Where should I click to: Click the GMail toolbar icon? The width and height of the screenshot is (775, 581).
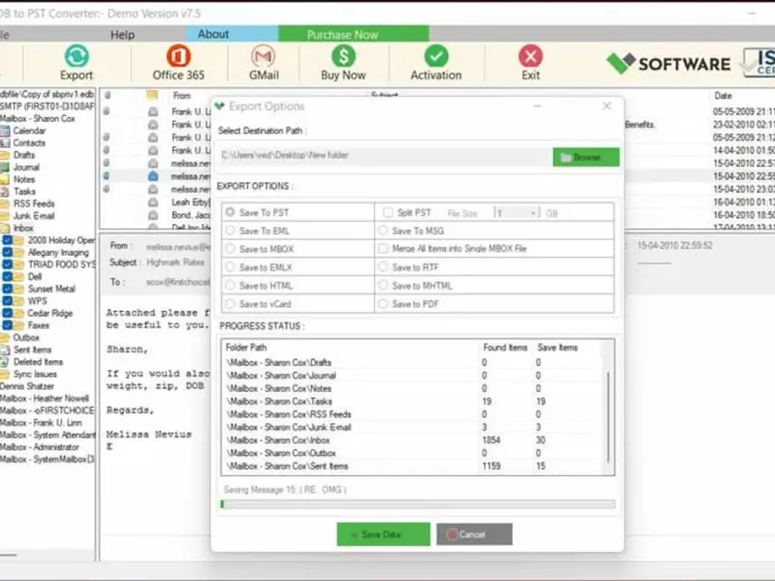(x=263, y=56)
